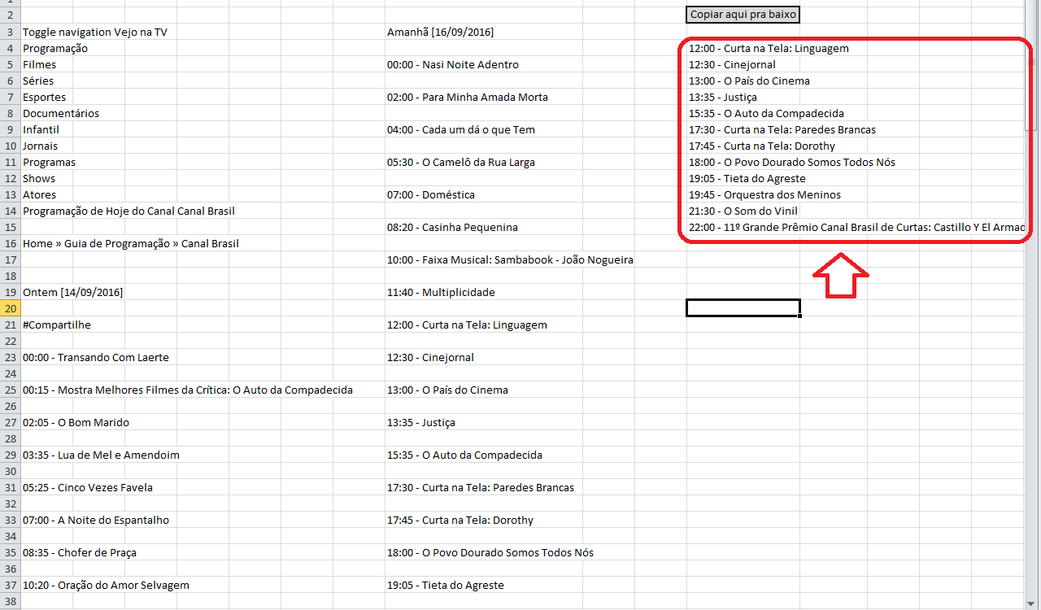Select '13:00 - O País do Cinema' in row 6
Image resolution: width=1041 pixels, height=610 pixels.
tap(749, 81)
